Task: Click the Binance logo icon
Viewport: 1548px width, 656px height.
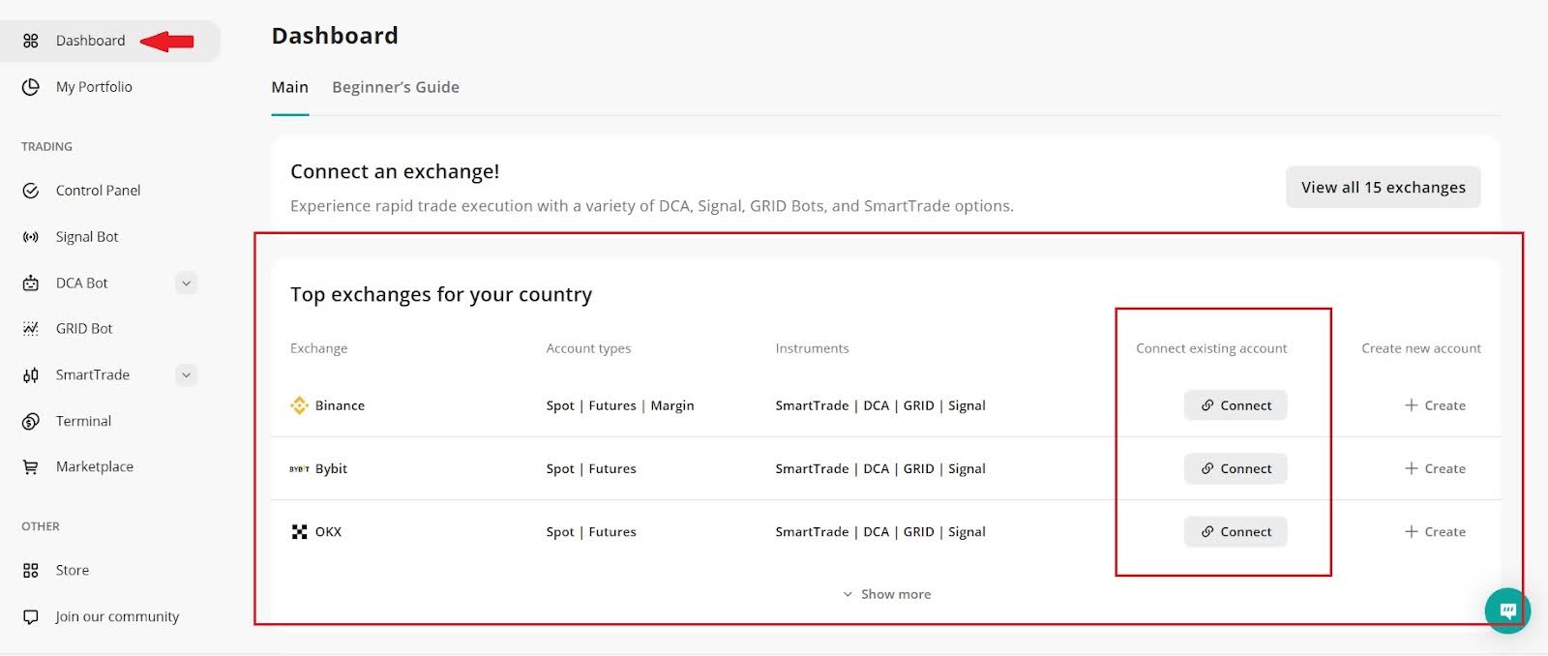Action: pos(300,405)
